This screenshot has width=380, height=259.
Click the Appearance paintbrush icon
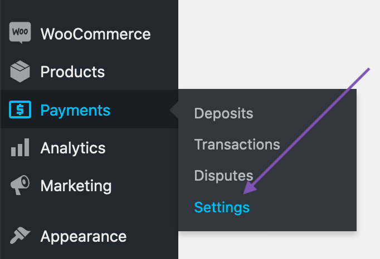pos(20,236)
